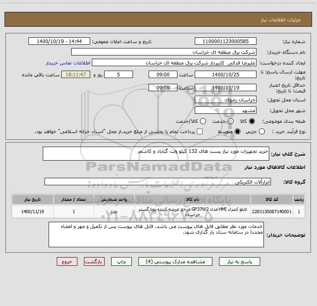Screen dimensions: 317x306
Task: Choose the جزیی purchase type radio
Action: pyautogui.click(x=262, y=131)
